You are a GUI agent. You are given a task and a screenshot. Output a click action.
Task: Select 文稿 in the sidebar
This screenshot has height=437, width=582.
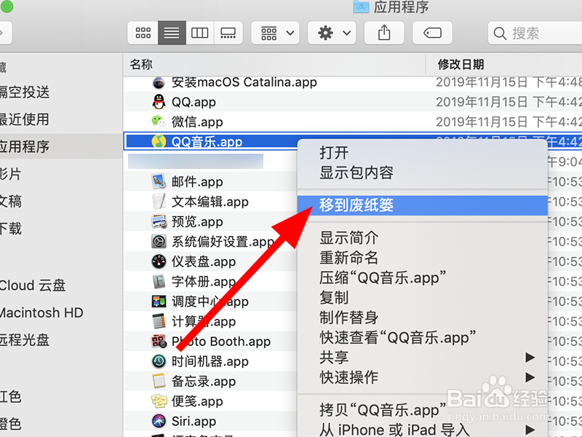coord(61,202)
